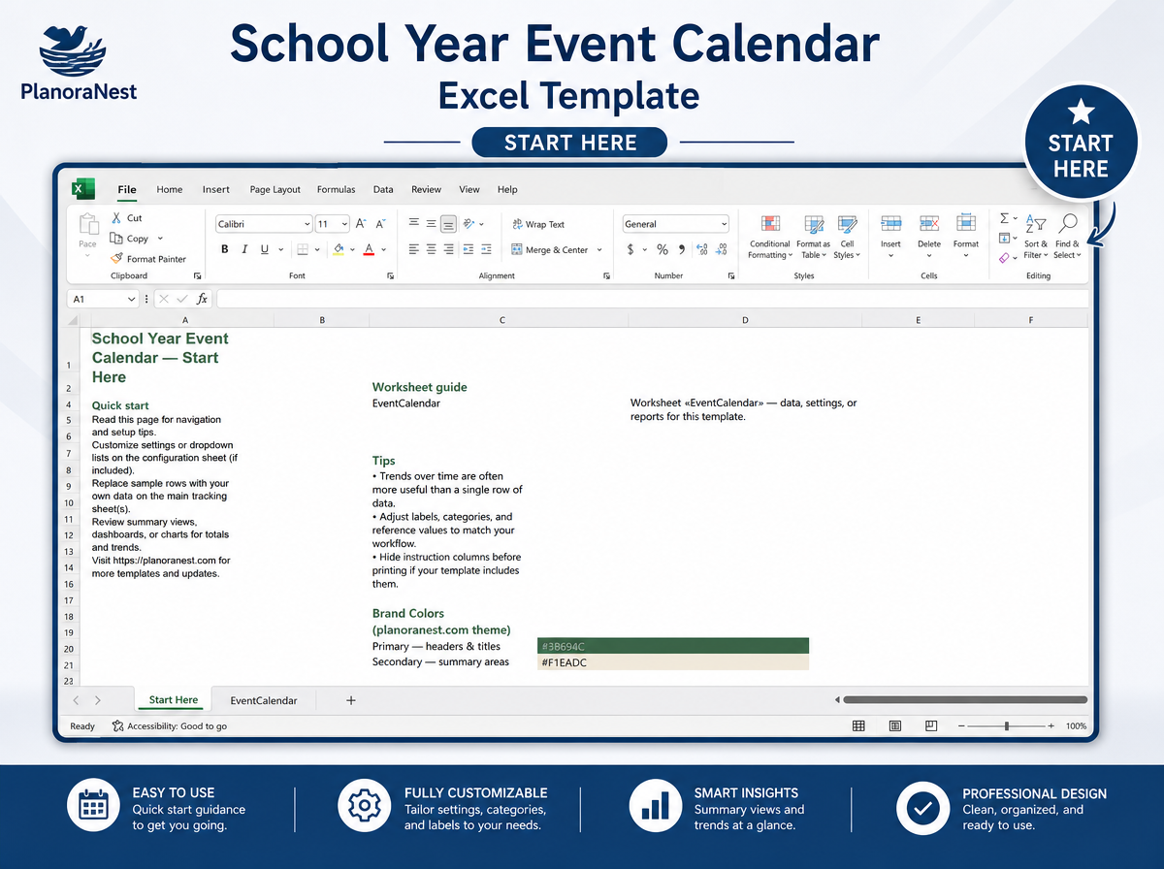Switch to the EventCalendar sheet tab
Image resolution: width=1164 pixels, height=869 pixels.
click(264, 700)
